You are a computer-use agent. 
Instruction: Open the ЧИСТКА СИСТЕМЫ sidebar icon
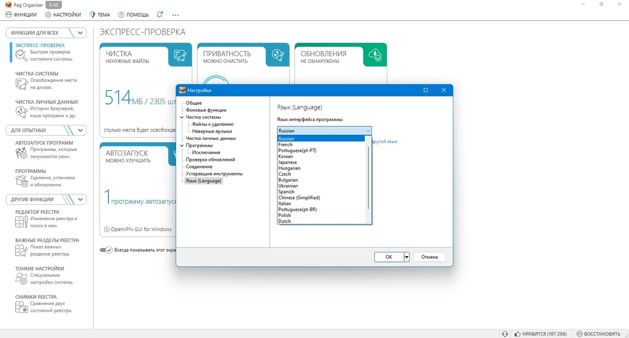[21, 83]
